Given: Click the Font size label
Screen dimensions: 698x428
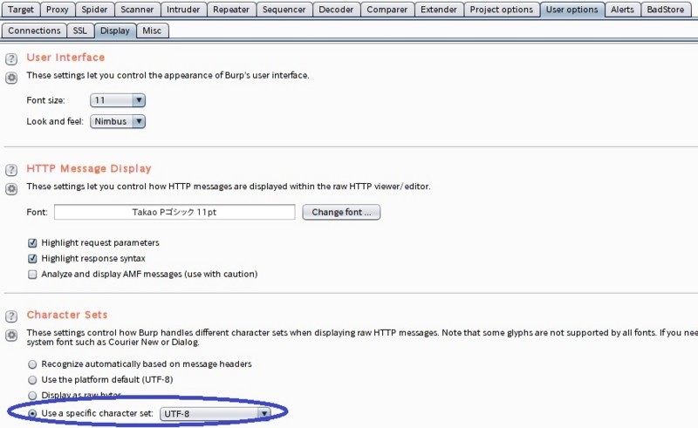Looking at the screenshot, I should point(46,100).
